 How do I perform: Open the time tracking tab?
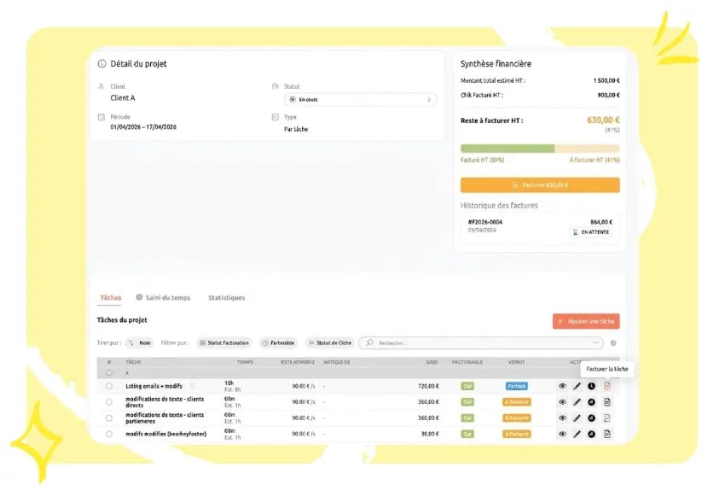pyautogui.click(x=164, y=298)
